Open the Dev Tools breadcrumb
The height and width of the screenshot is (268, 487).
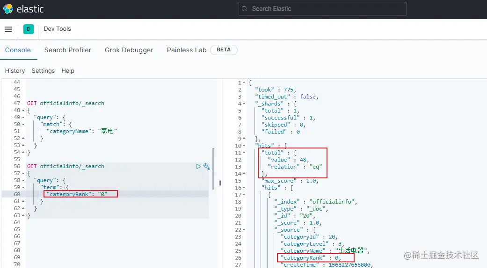(57, 29)
